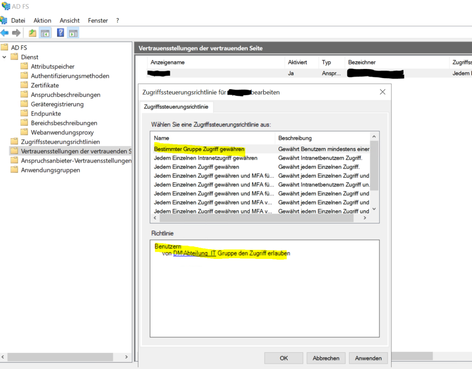This screenshot has height=369, width=472.
Task: Toggle the console tree pane icon
Action: click(45, 33)
